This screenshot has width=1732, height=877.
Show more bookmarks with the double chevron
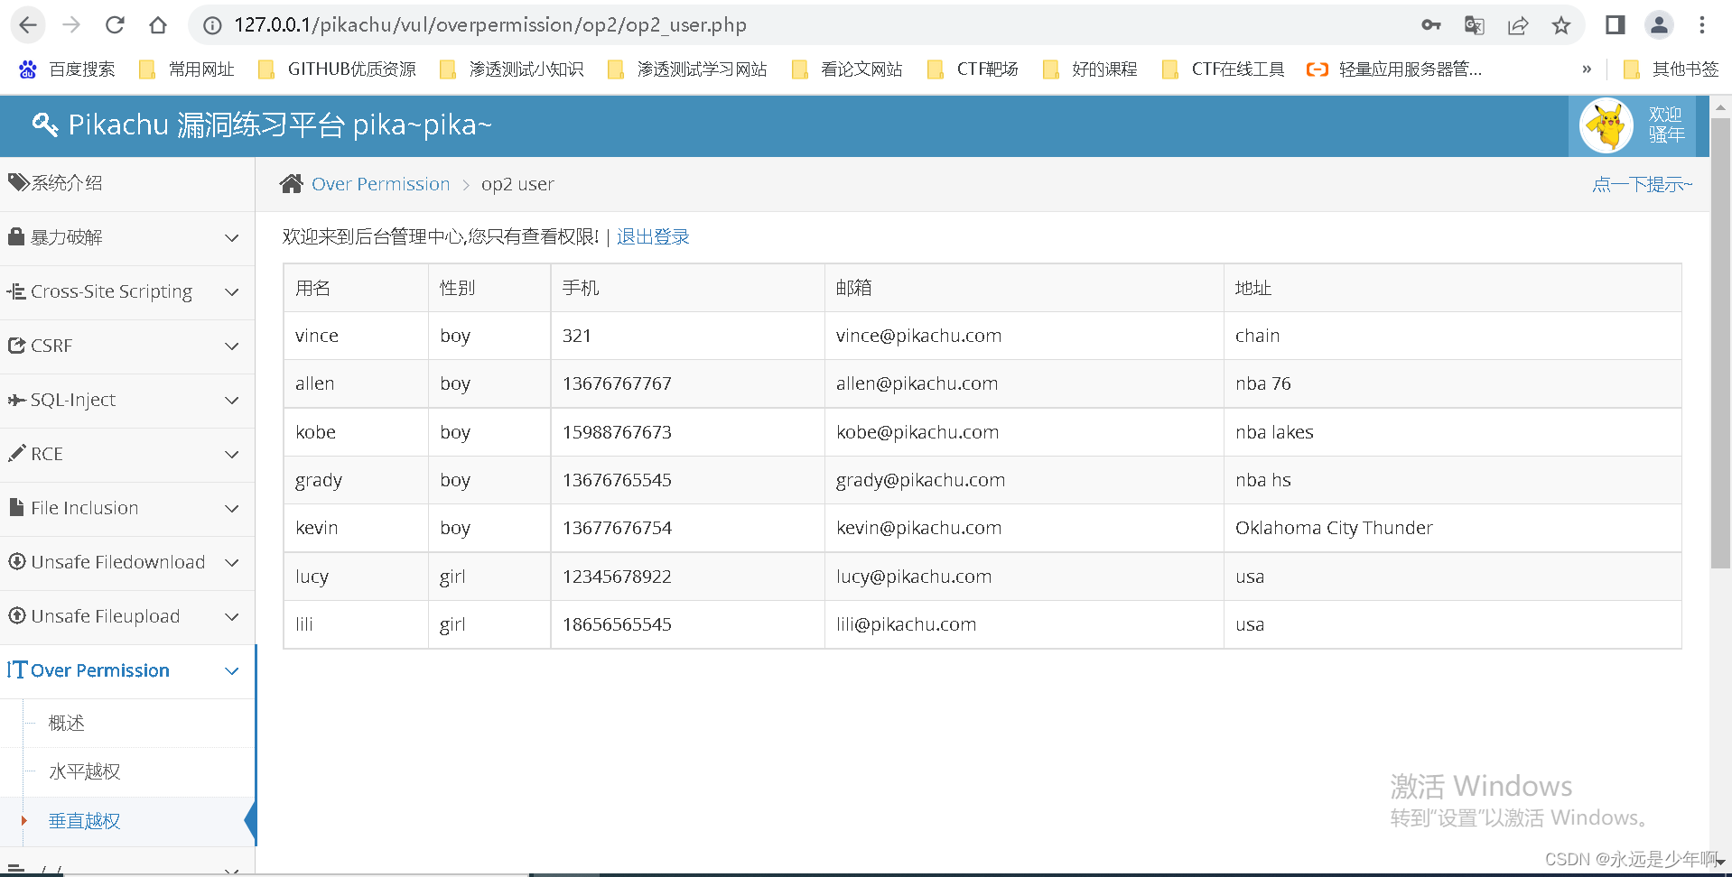click(1587, 69)
